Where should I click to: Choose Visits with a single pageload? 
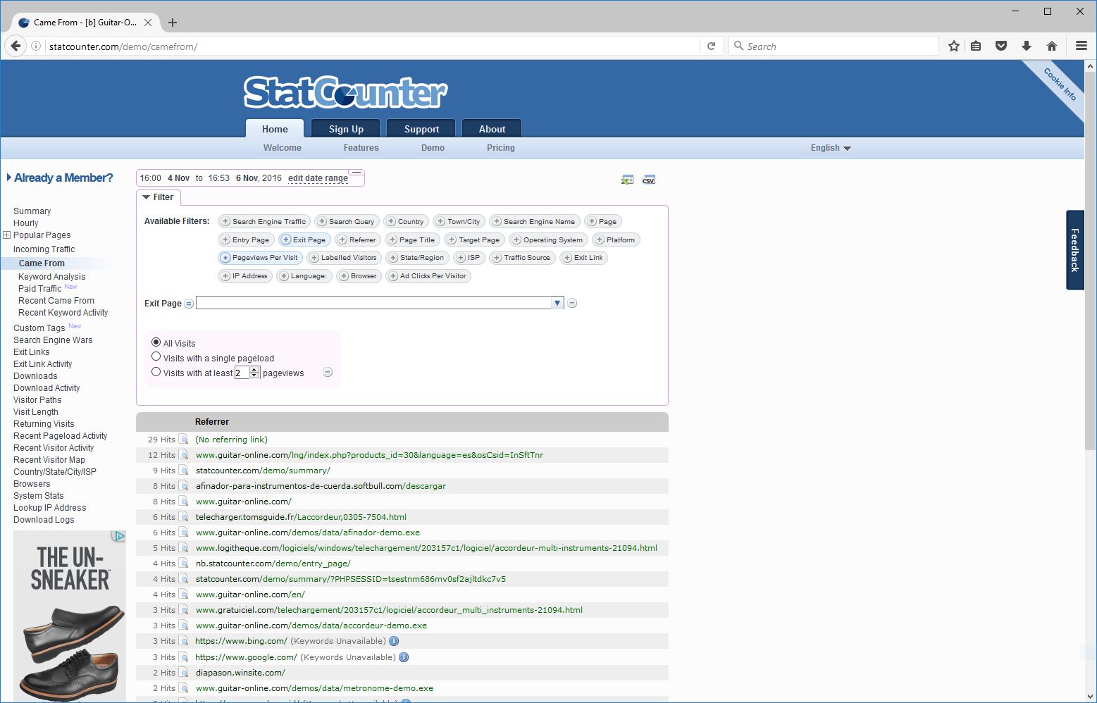156,356
